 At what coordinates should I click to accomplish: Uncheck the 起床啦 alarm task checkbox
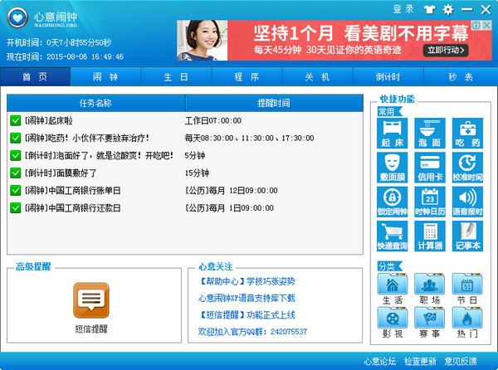[16, 120]
